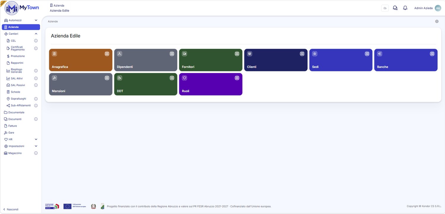Open the Sedi card
Image resolution: width=445 pixels, height=214 pixels.
(x=341, y=60)
